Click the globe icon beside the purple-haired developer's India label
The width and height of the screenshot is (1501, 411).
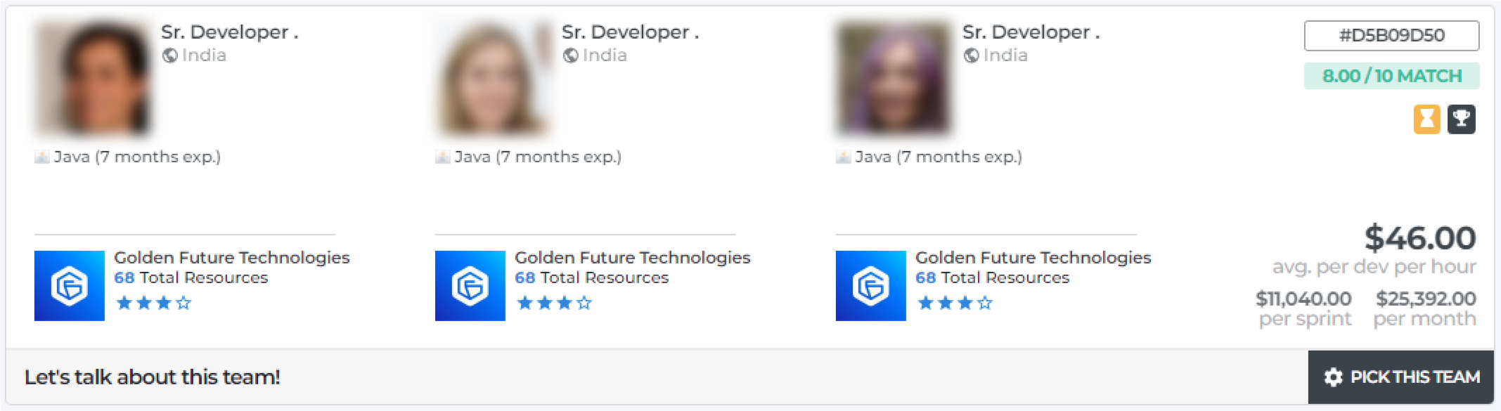[971, 56]
